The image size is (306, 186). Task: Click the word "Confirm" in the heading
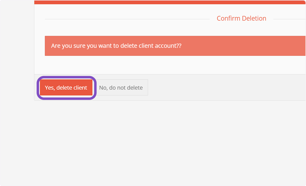(228, 18)
